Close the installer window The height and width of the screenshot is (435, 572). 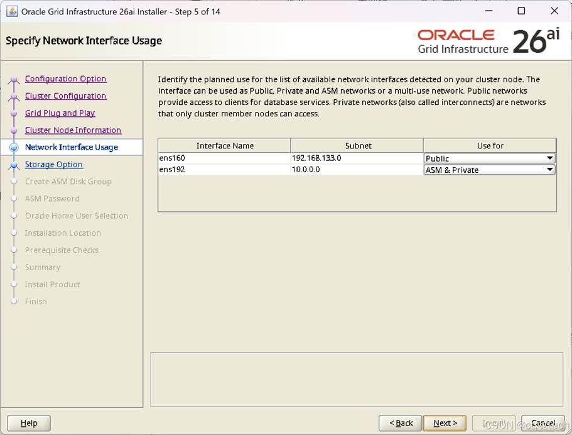coord(554,11)
